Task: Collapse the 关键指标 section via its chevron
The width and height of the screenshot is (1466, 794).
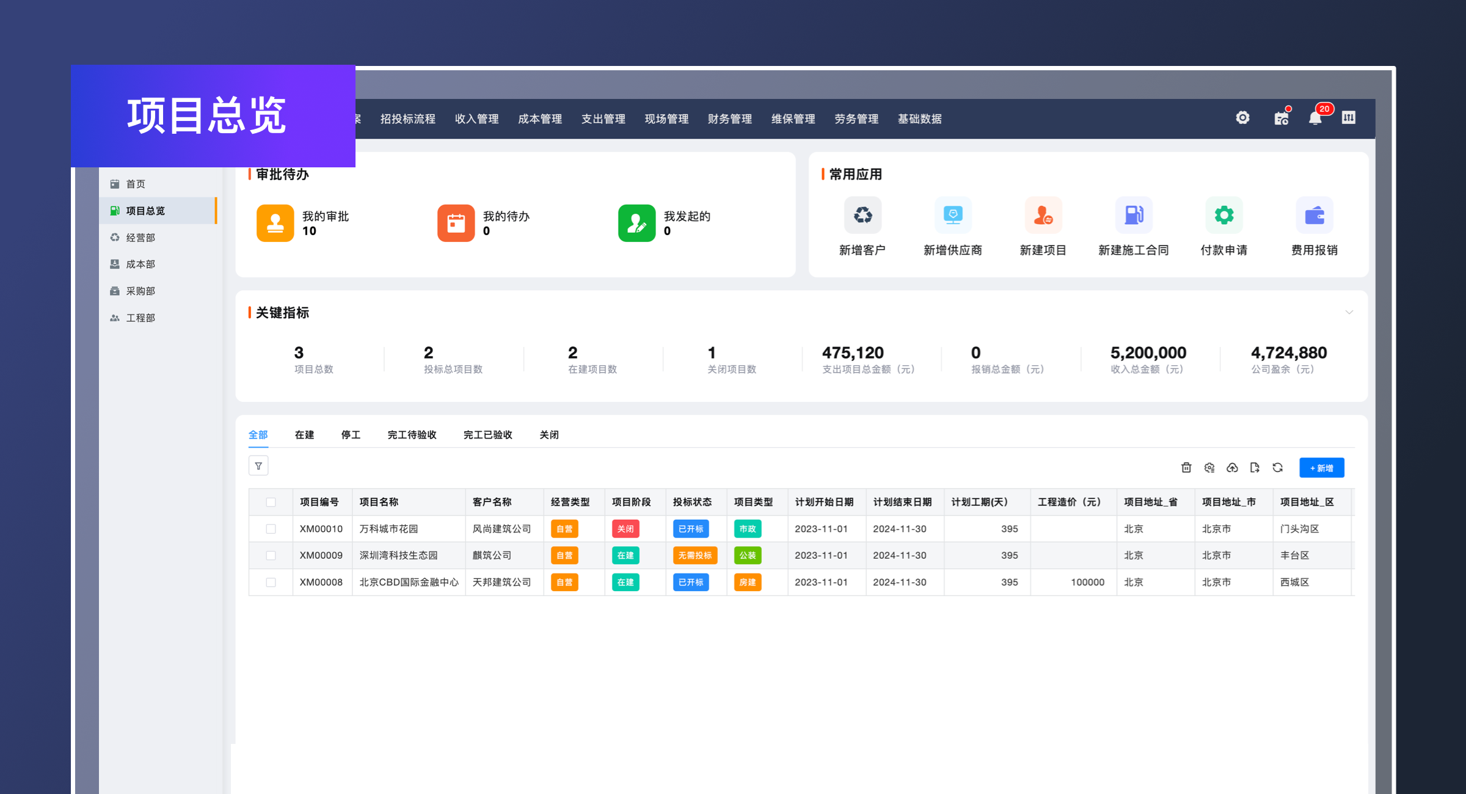Action: point(1350,312)
